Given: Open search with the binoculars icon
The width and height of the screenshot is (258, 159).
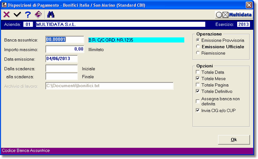Looking at the screenshot, I should (x=51, y=14).
